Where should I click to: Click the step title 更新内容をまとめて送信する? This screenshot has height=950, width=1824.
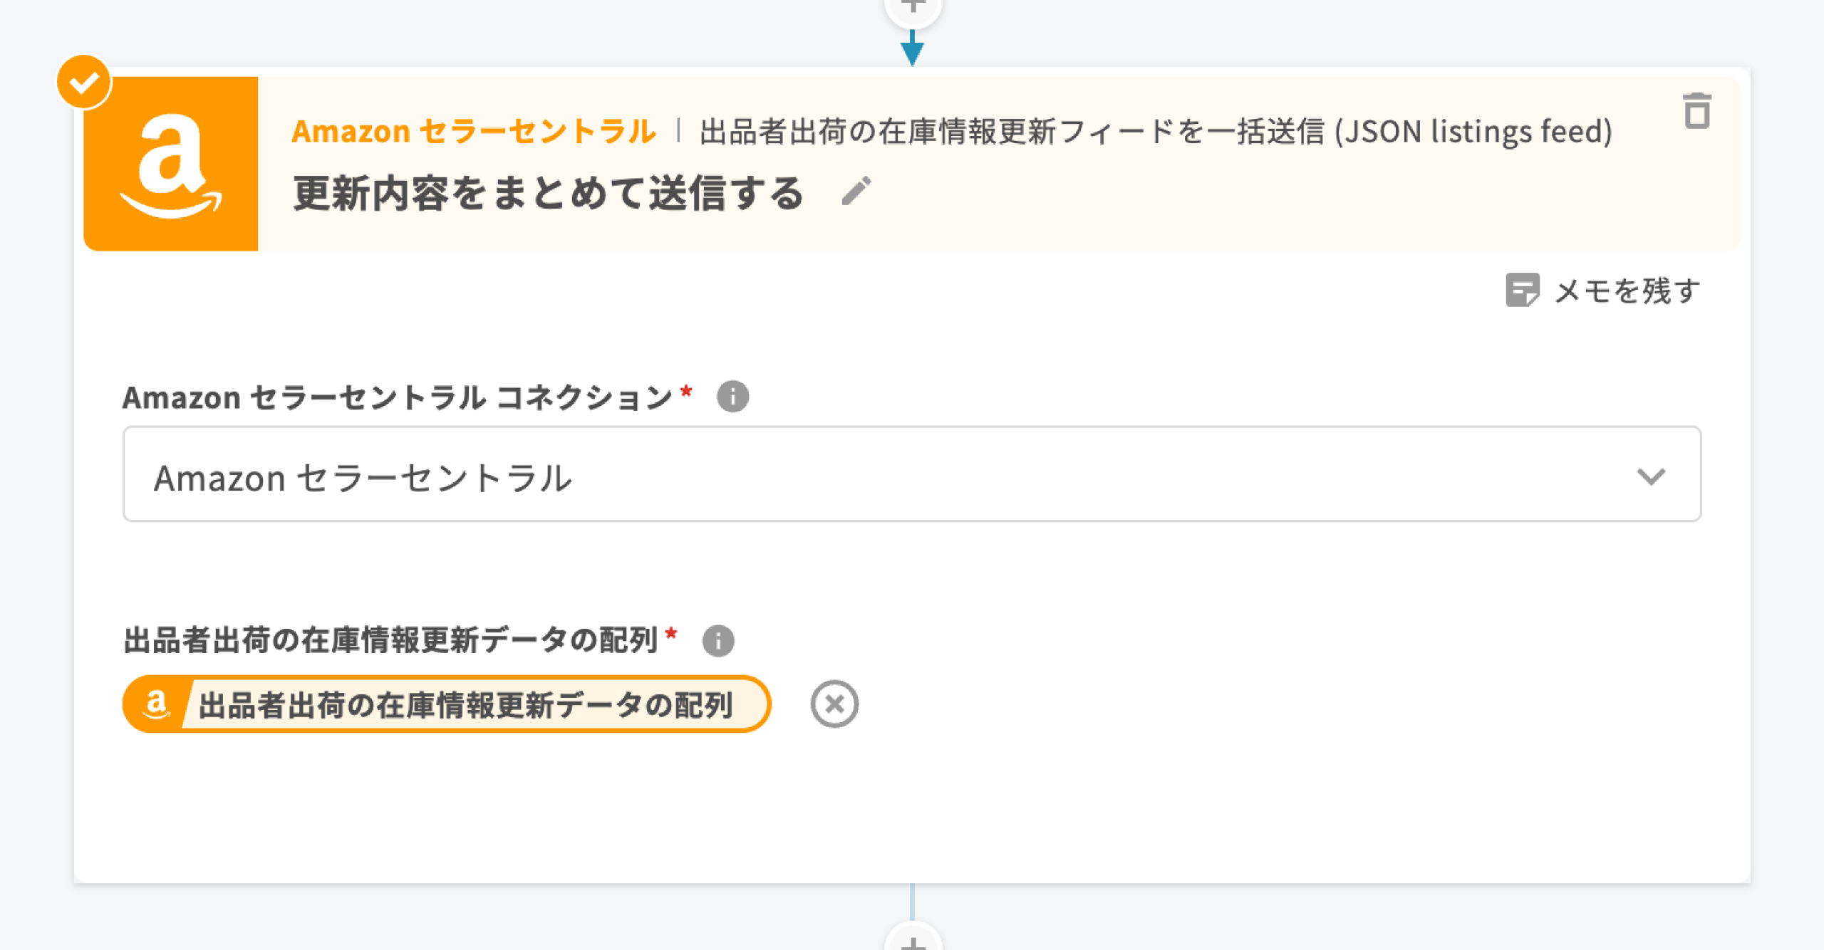click(548, 193)
